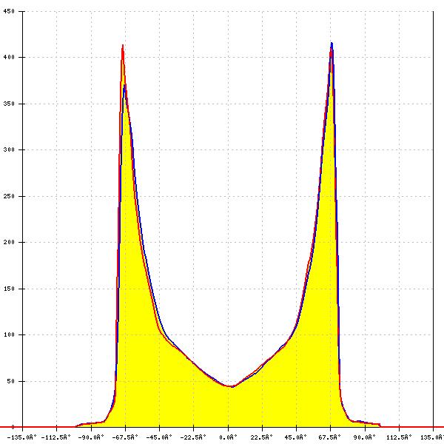
Task: Click the 450 y-axis label
Action: click(x=9, y=12)
